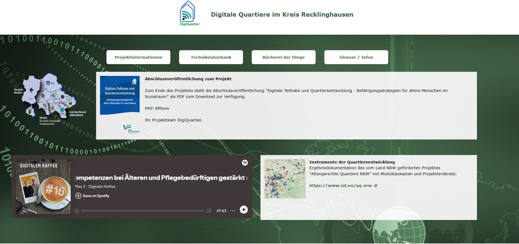Open the publication cover thumbnail
The image size is (519, 244).
(120, 105)
